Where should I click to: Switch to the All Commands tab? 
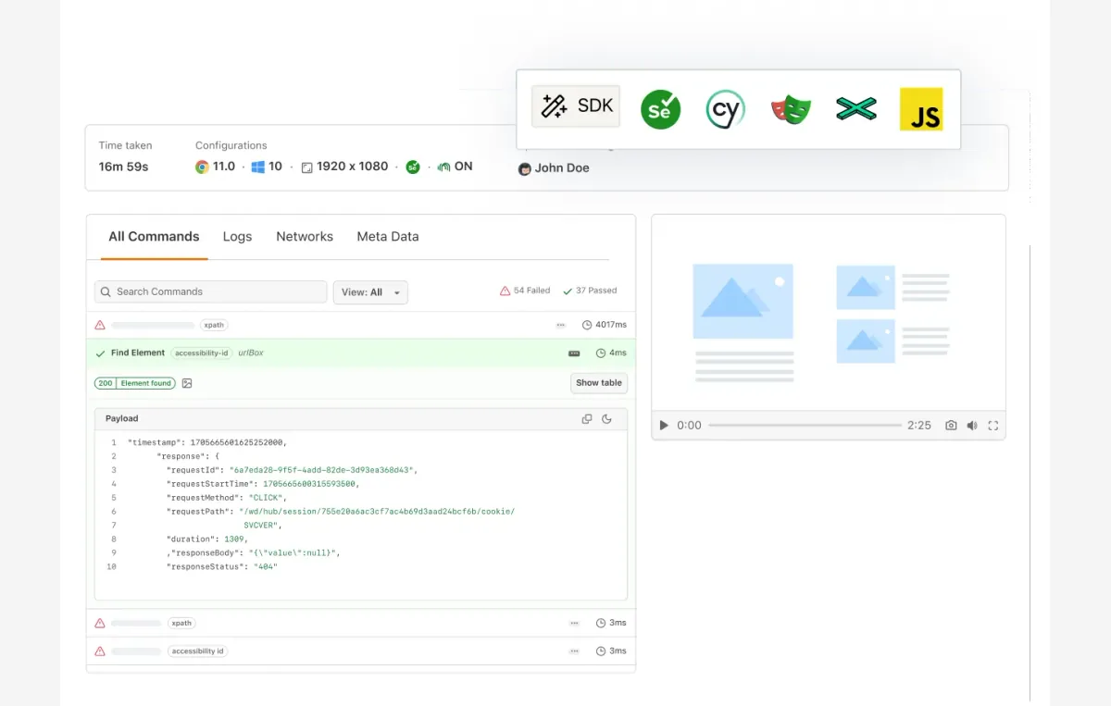(154, 237)
